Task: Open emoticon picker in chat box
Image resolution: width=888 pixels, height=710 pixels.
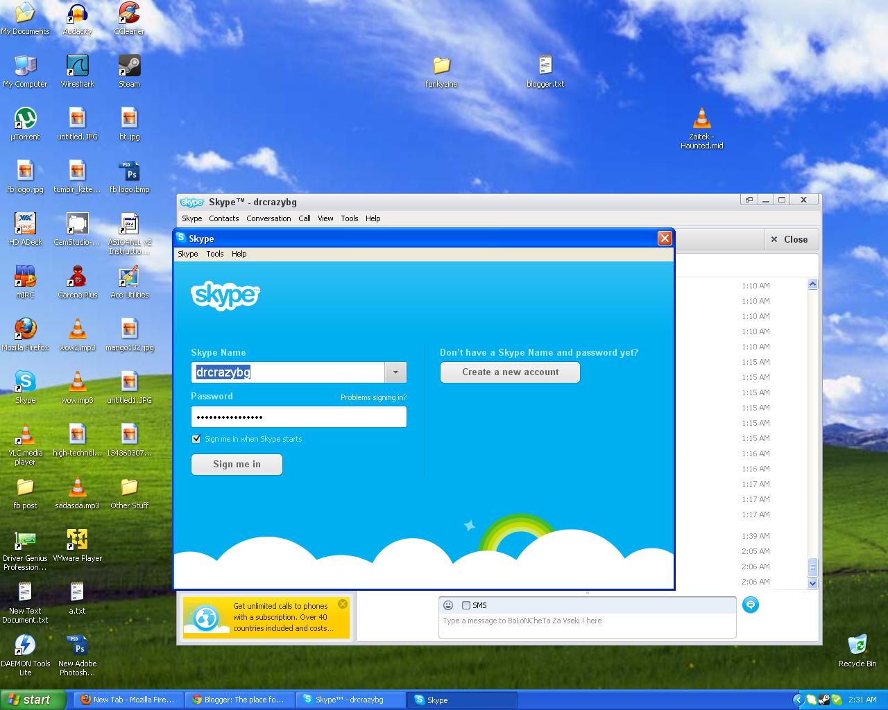Action: tap(448, 605)
